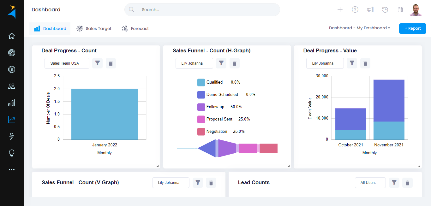Switch to the Forecast tab

tap(135, 28)
